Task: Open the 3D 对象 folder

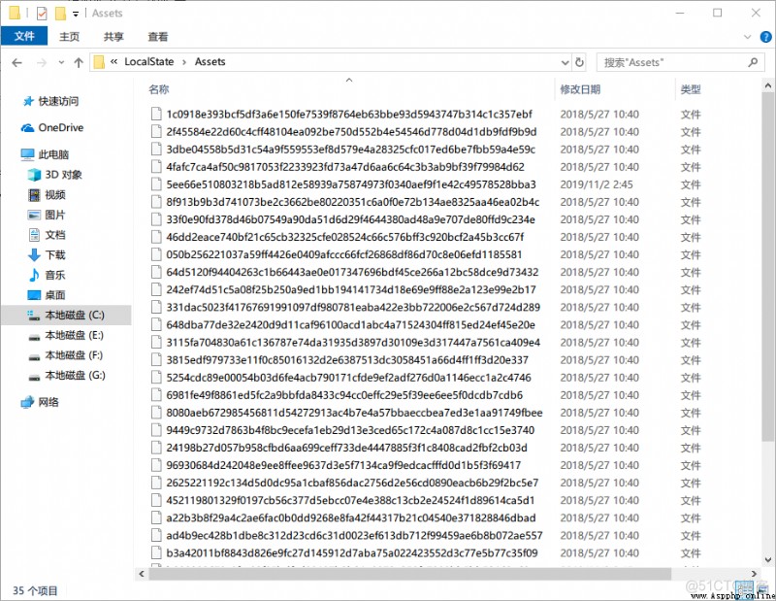Action: tap(55, 175)
